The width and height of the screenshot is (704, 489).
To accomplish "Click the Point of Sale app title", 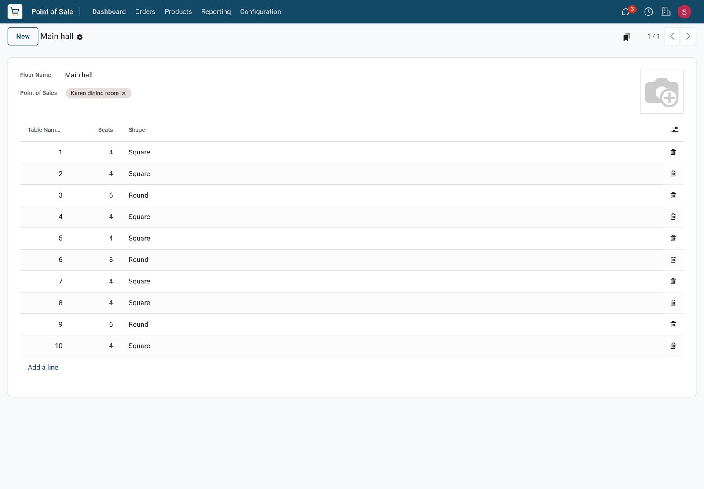I will 52,12.
